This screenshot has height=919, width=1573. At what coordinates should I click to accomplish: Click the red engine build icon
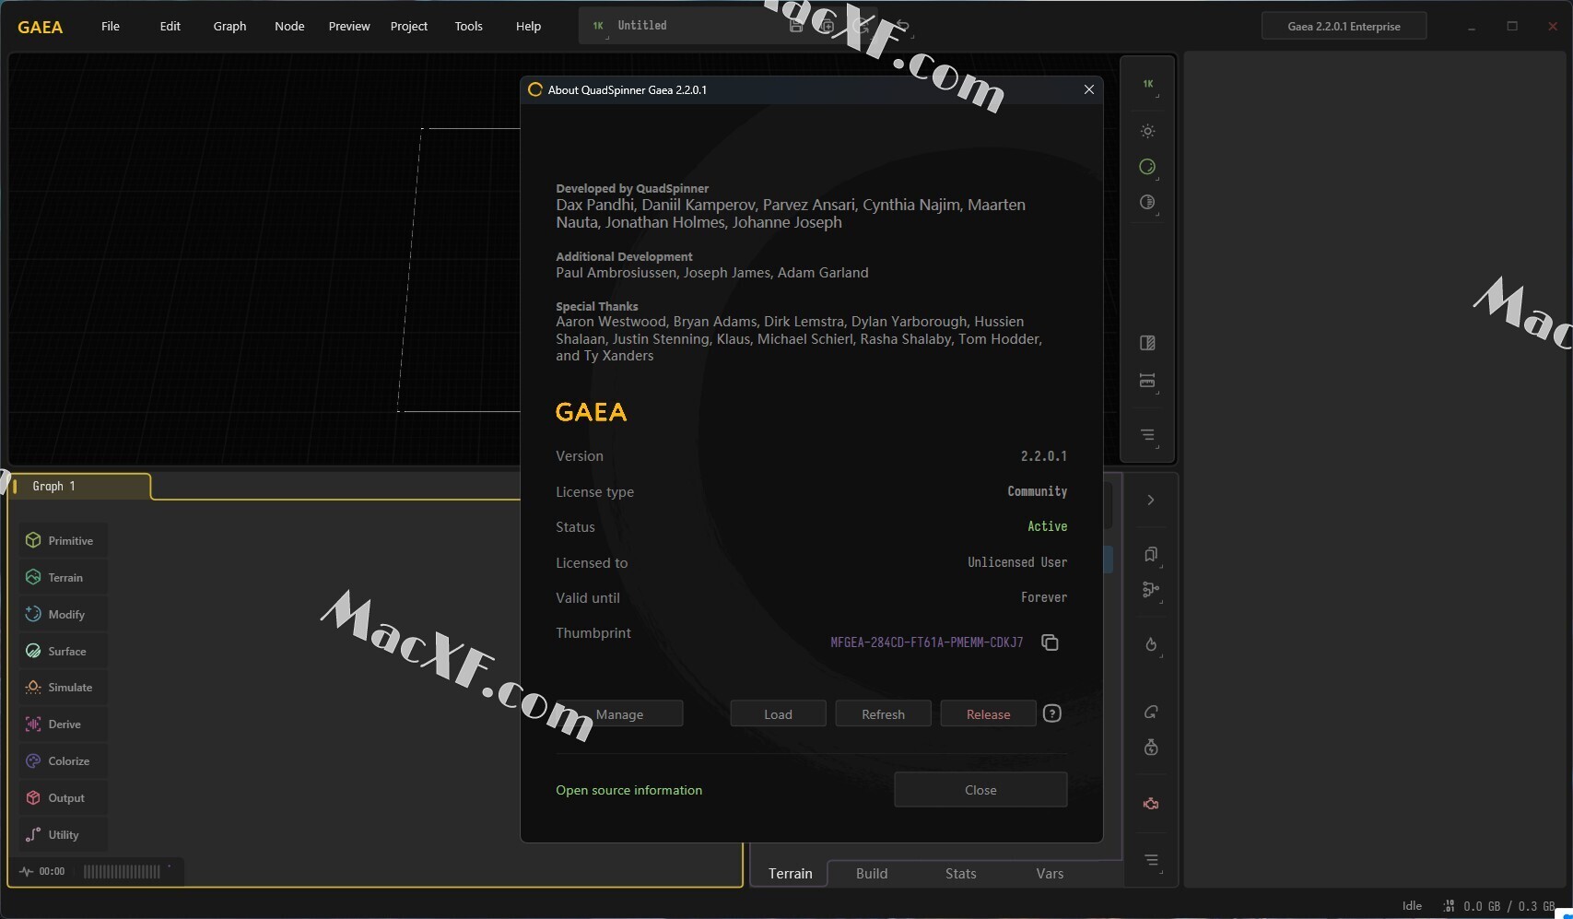pyautogui.click(x=1151, y=804)
